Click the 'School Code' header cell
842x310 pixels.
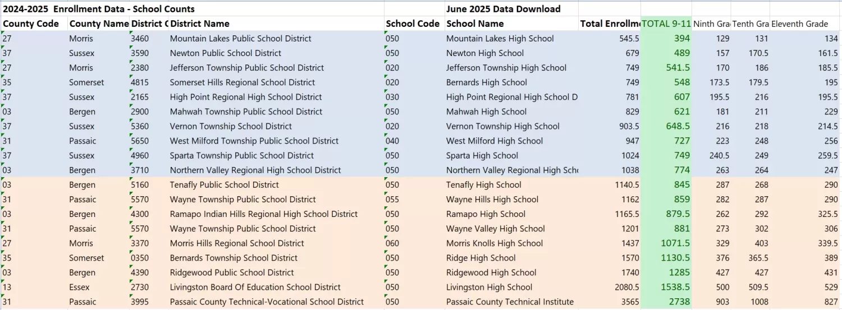tap(414, 24)
